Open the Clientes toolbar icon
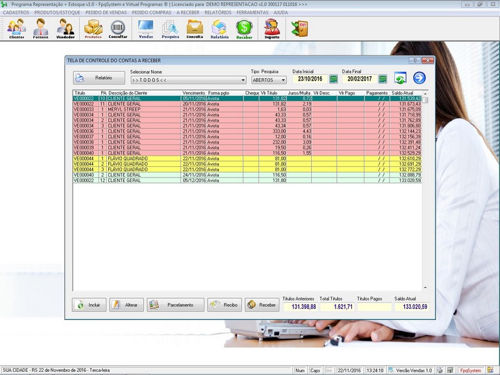 [17, 28]
